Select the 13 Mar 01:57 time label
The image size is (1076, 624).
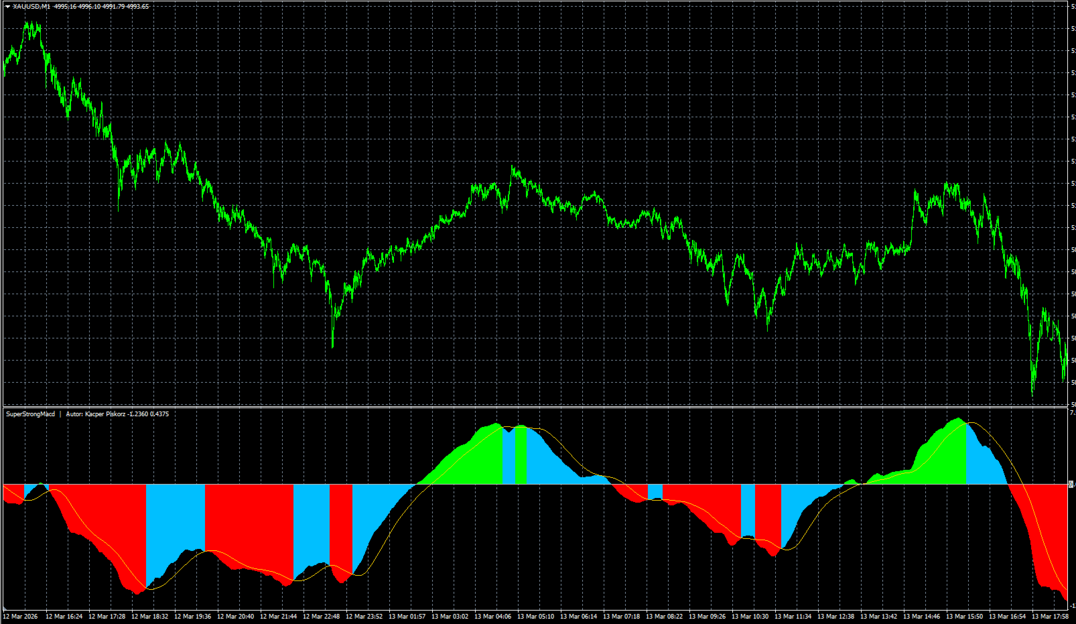pos(407,617)
